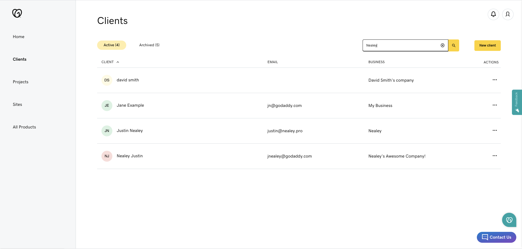Open actions menu for Jane Example
The width and height of the screenshot is (522, 249).
coord(495,105)
